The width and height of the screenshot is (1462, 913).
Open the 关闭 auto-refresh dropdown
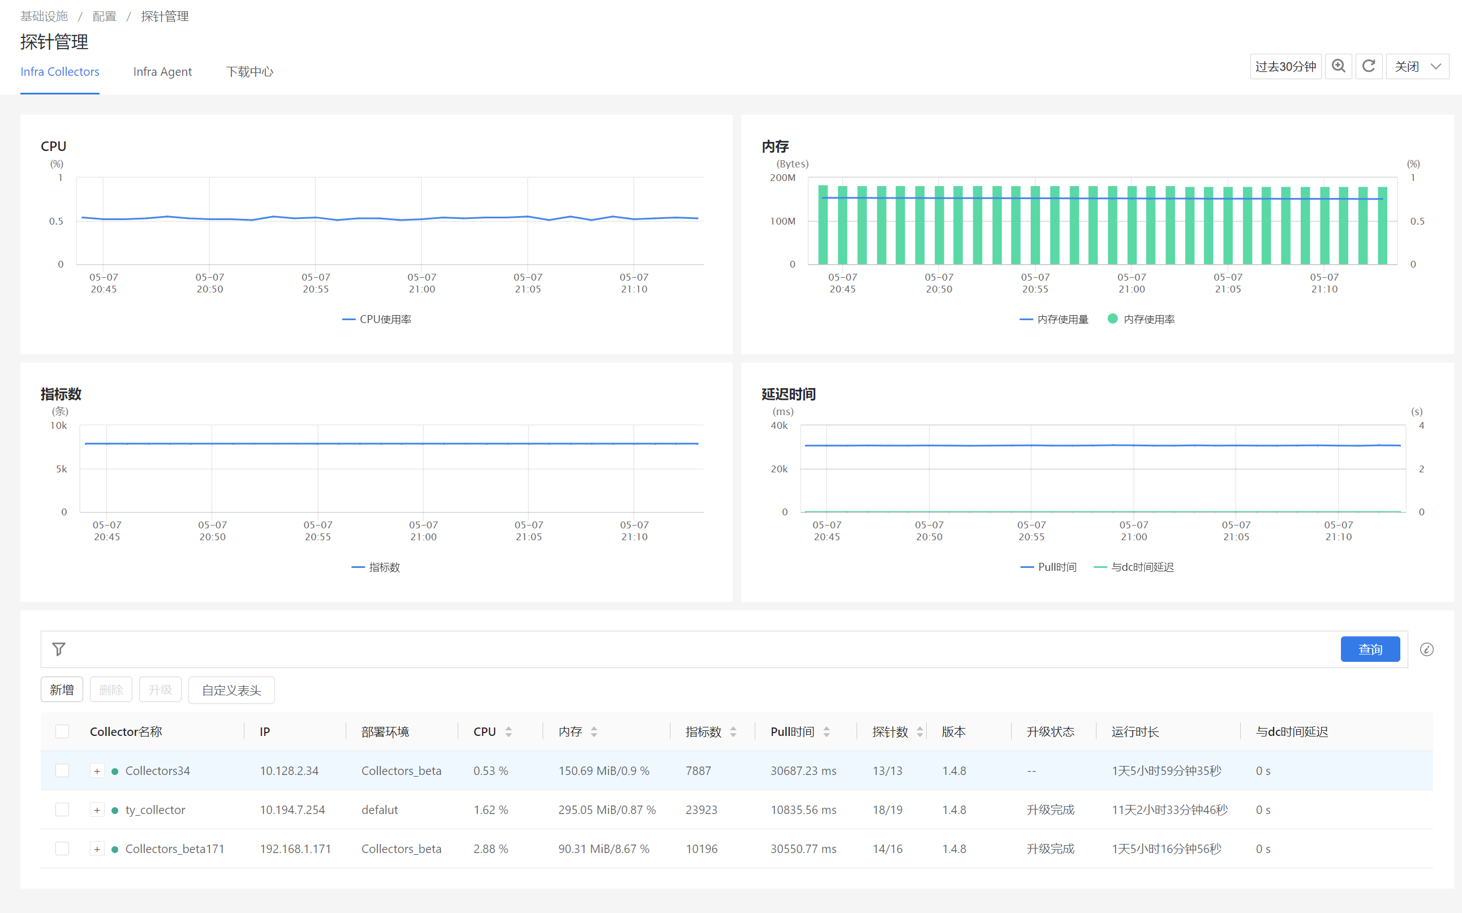(x=1417, y=66)
